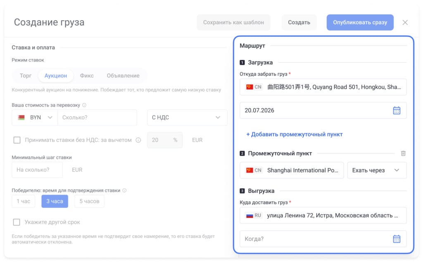This screenshot has height=262, width=423.
Task: Expand the Ехать через dropdown
Action: [x=377, y=170]
